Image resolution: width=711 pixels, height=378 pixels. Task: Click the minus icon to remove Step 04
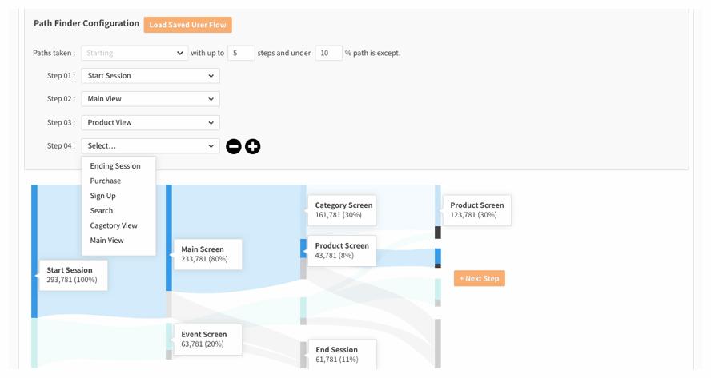[234, 146]
